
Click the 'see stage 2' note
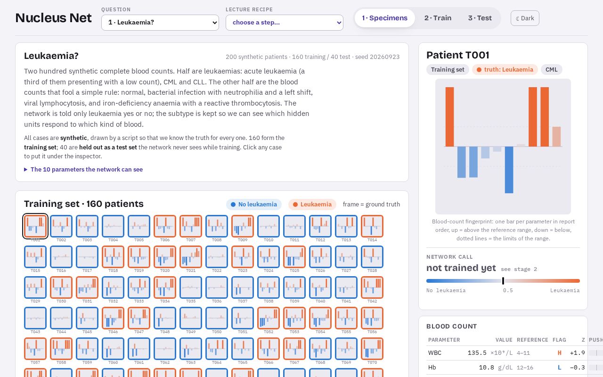(519, 269)
